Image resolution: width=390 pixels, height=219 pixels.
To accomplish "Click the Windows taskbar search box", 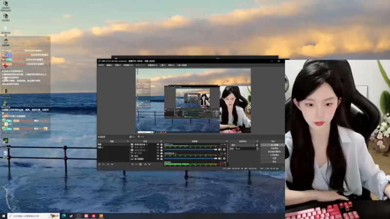I will [x=34, y=216].
